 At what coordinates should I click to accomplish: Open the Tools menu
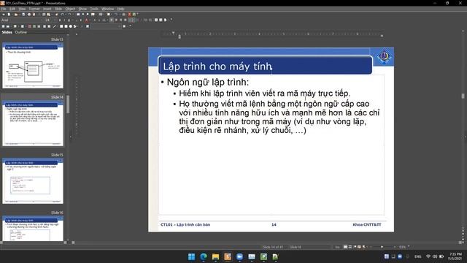(x=94, y=9)
